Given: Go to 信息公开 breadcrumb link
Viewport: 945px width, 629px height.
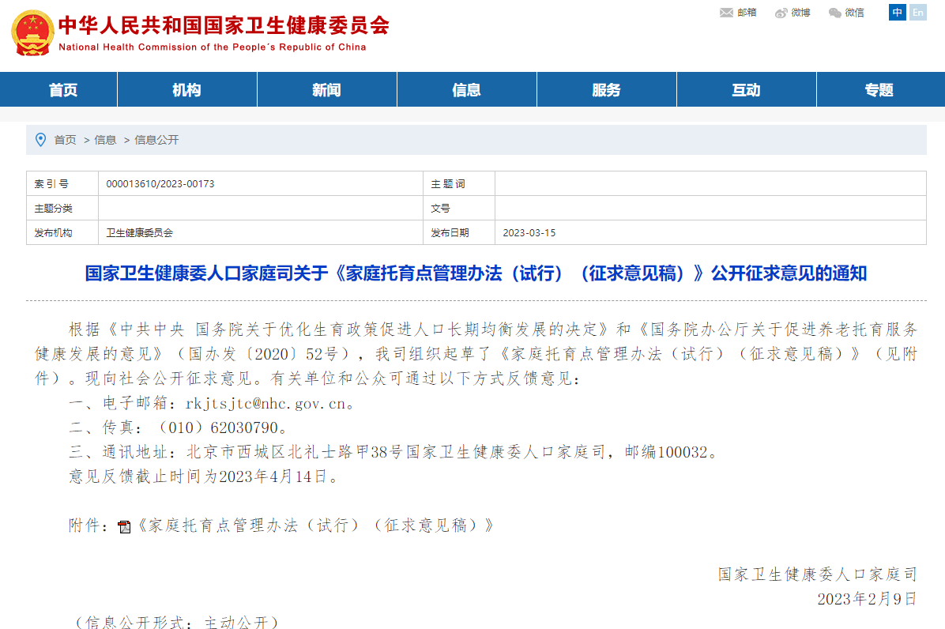Looking at the screenshot, I should coord(156,140).
